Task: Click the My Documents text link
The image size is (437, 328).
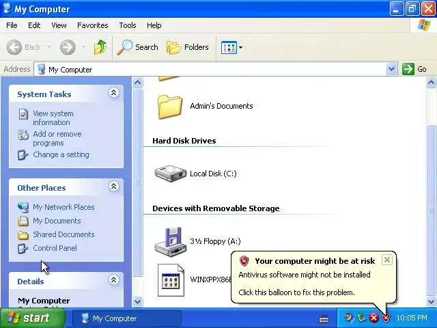Action: tap(57, 221)
